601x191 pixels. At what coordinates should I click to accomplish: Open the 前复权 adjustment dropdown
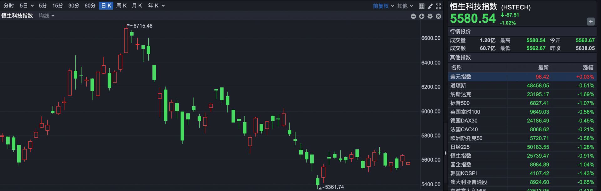[x=383, y=6]
